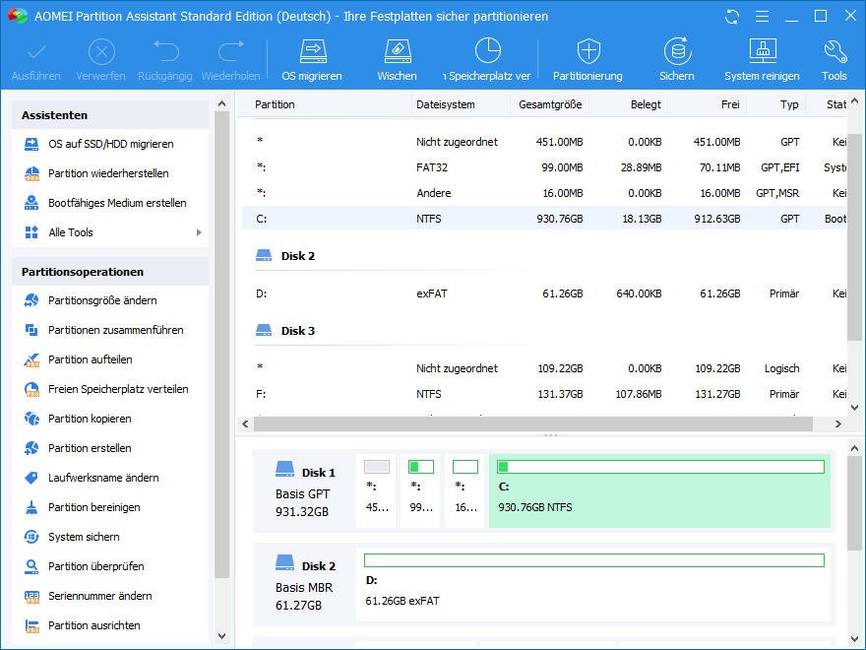Open the hamburger menu in title bar

(761, 17)
